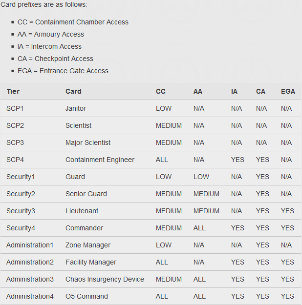Select 'EGA = Entrance Gate Access' list item
The image size is (302, 305).
pyautogui.click(x=63, y=71)
